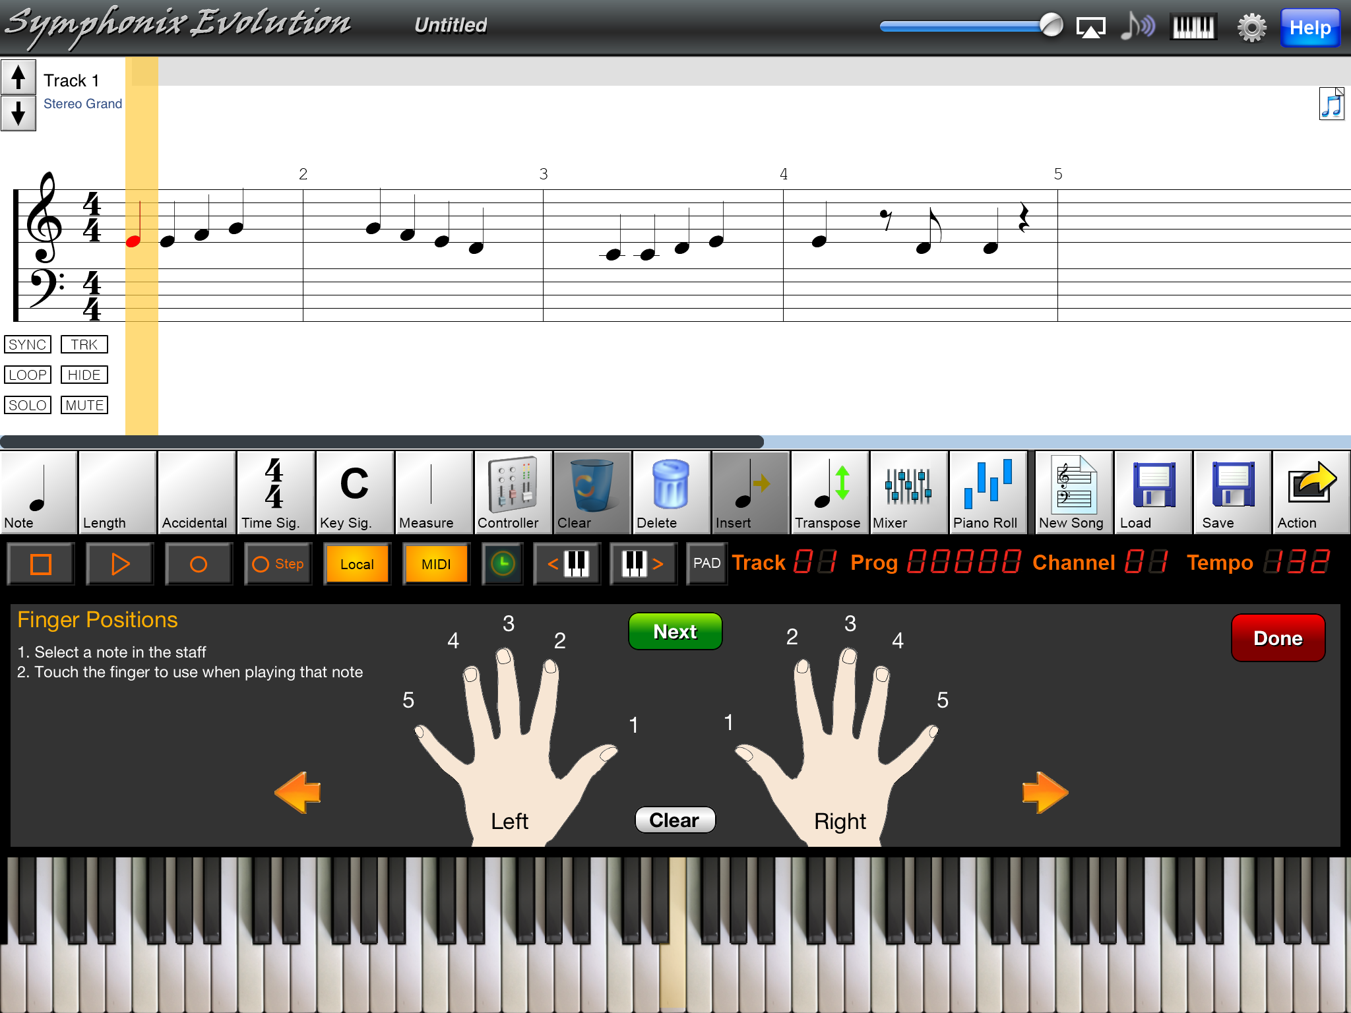Click the Delete trash can icon
The height and width of the screenshot is (1013, 1351).
point(670,492)
